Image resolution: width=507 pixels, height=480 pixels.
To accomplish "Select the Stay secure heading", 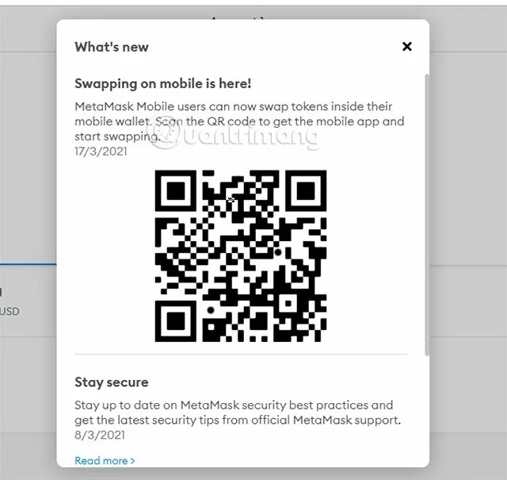I will coord(112,382).
